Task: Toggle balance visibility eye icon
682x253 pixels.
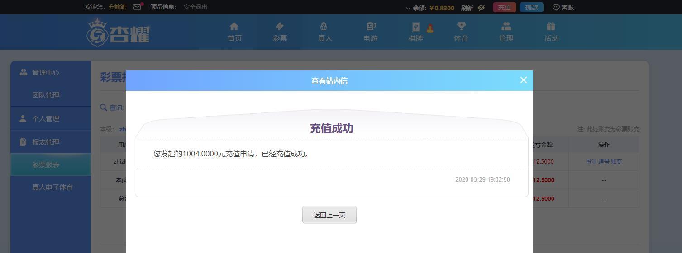Action: (x=481, y=8)
